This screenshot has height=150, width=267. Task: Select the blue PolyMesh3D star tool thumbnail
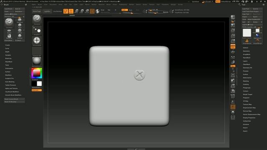point(257,36)
